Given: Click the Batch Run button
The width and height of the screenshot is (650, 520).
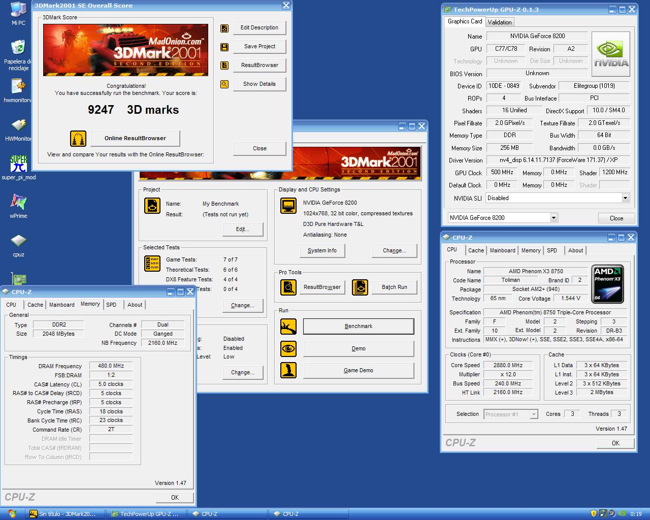Looking at the screenshot, I should [395, 287].
